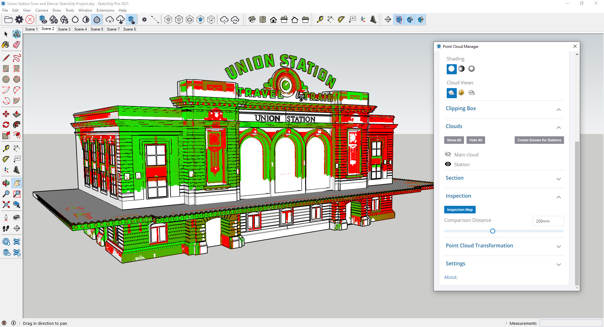
Task: Pick the Make Component tool
Action: tap(17, 34)
